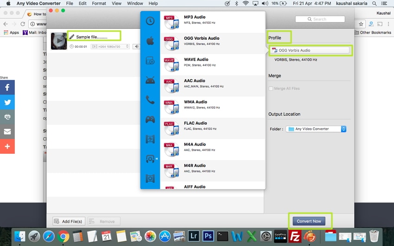This screenshot has width=394, height=246.
Task: Open the recent formats clock category
Action: (x=150, y=21)
